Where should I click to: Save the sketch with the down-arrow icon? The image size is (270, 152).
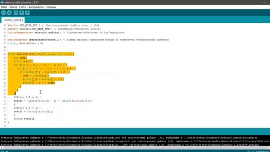point(27,13)
